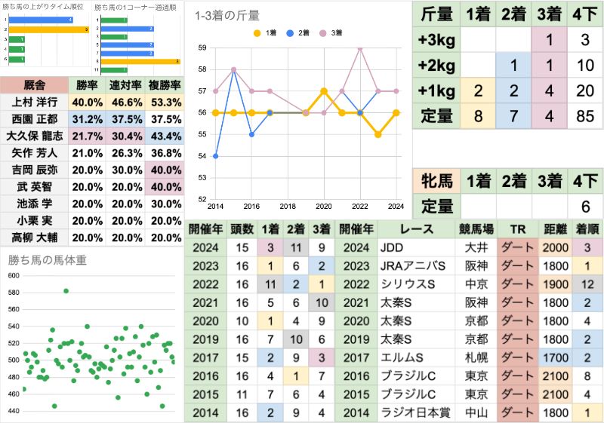This screenshot has height=423, width=604.
Task: Click the 大久保 龍志 trainer cell
Action: 35,136
